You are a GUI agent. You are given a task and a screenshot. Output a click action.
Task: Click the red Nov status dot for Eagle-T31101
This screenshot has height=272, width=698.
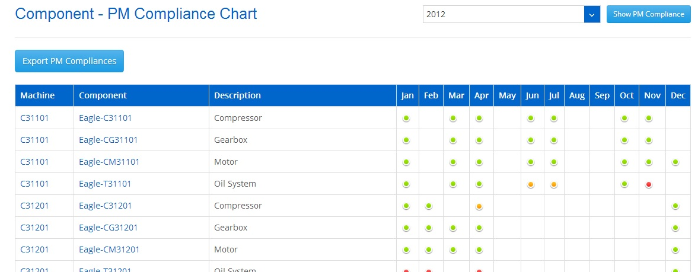[649, 184]
